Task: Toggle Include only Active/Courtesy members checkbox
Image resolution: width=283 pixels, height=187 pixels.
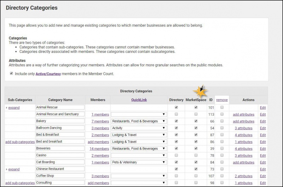Action: point(12,73)
